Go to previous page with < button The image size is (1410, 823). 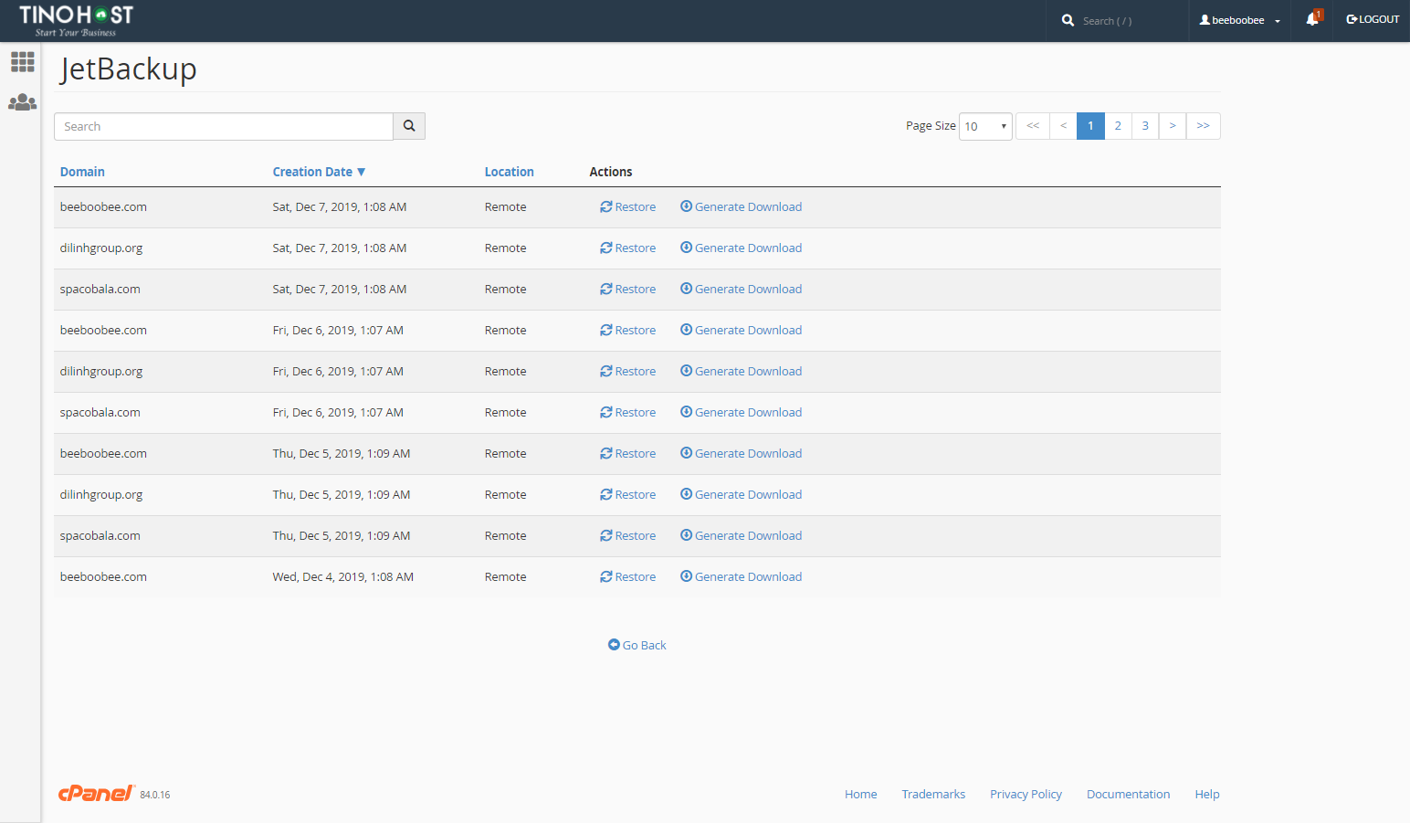pos(1063,126)
